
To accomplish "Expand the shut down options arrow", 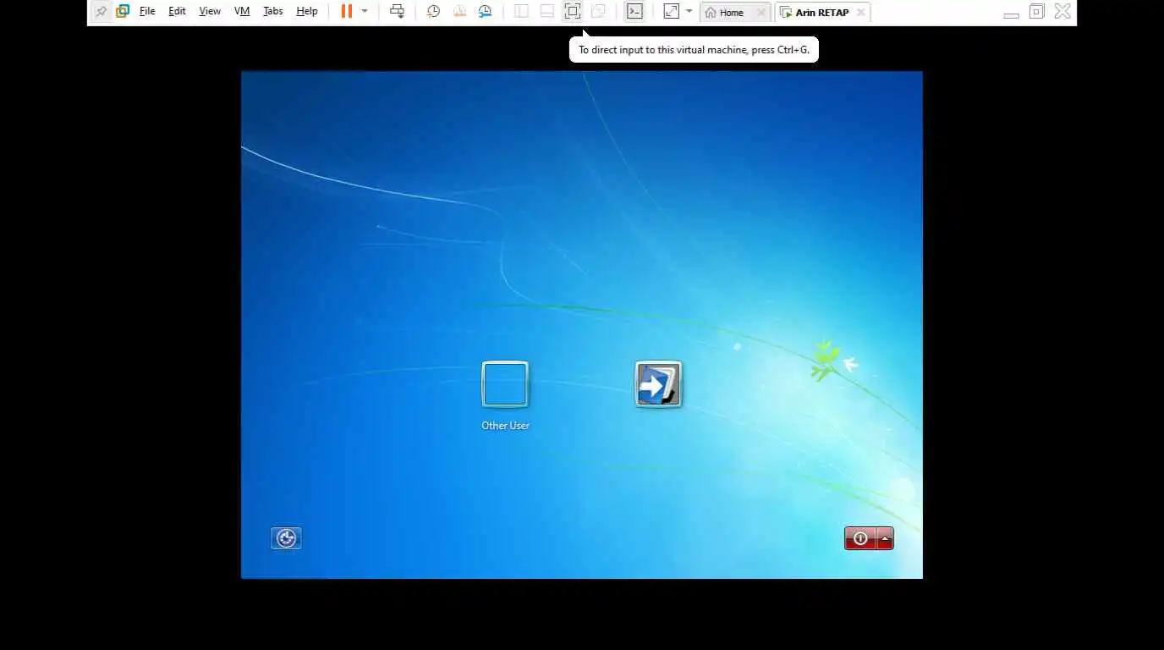I will pos(886,538).
